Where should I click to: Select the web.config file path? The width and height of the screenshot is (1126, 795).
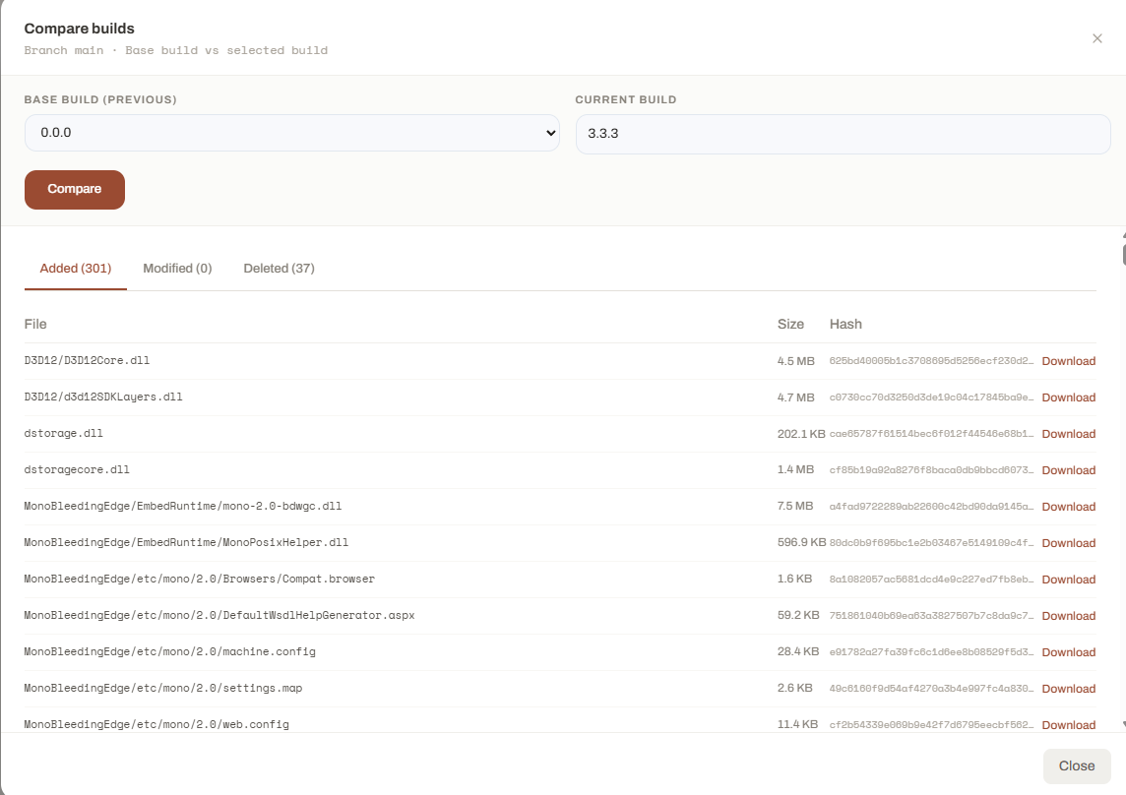[156, 724]
